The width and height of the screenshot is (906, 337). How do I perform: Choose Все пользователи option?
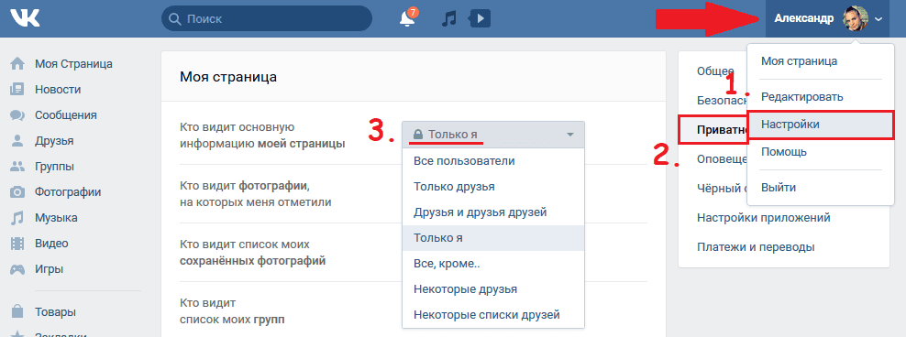click(492, 161)
